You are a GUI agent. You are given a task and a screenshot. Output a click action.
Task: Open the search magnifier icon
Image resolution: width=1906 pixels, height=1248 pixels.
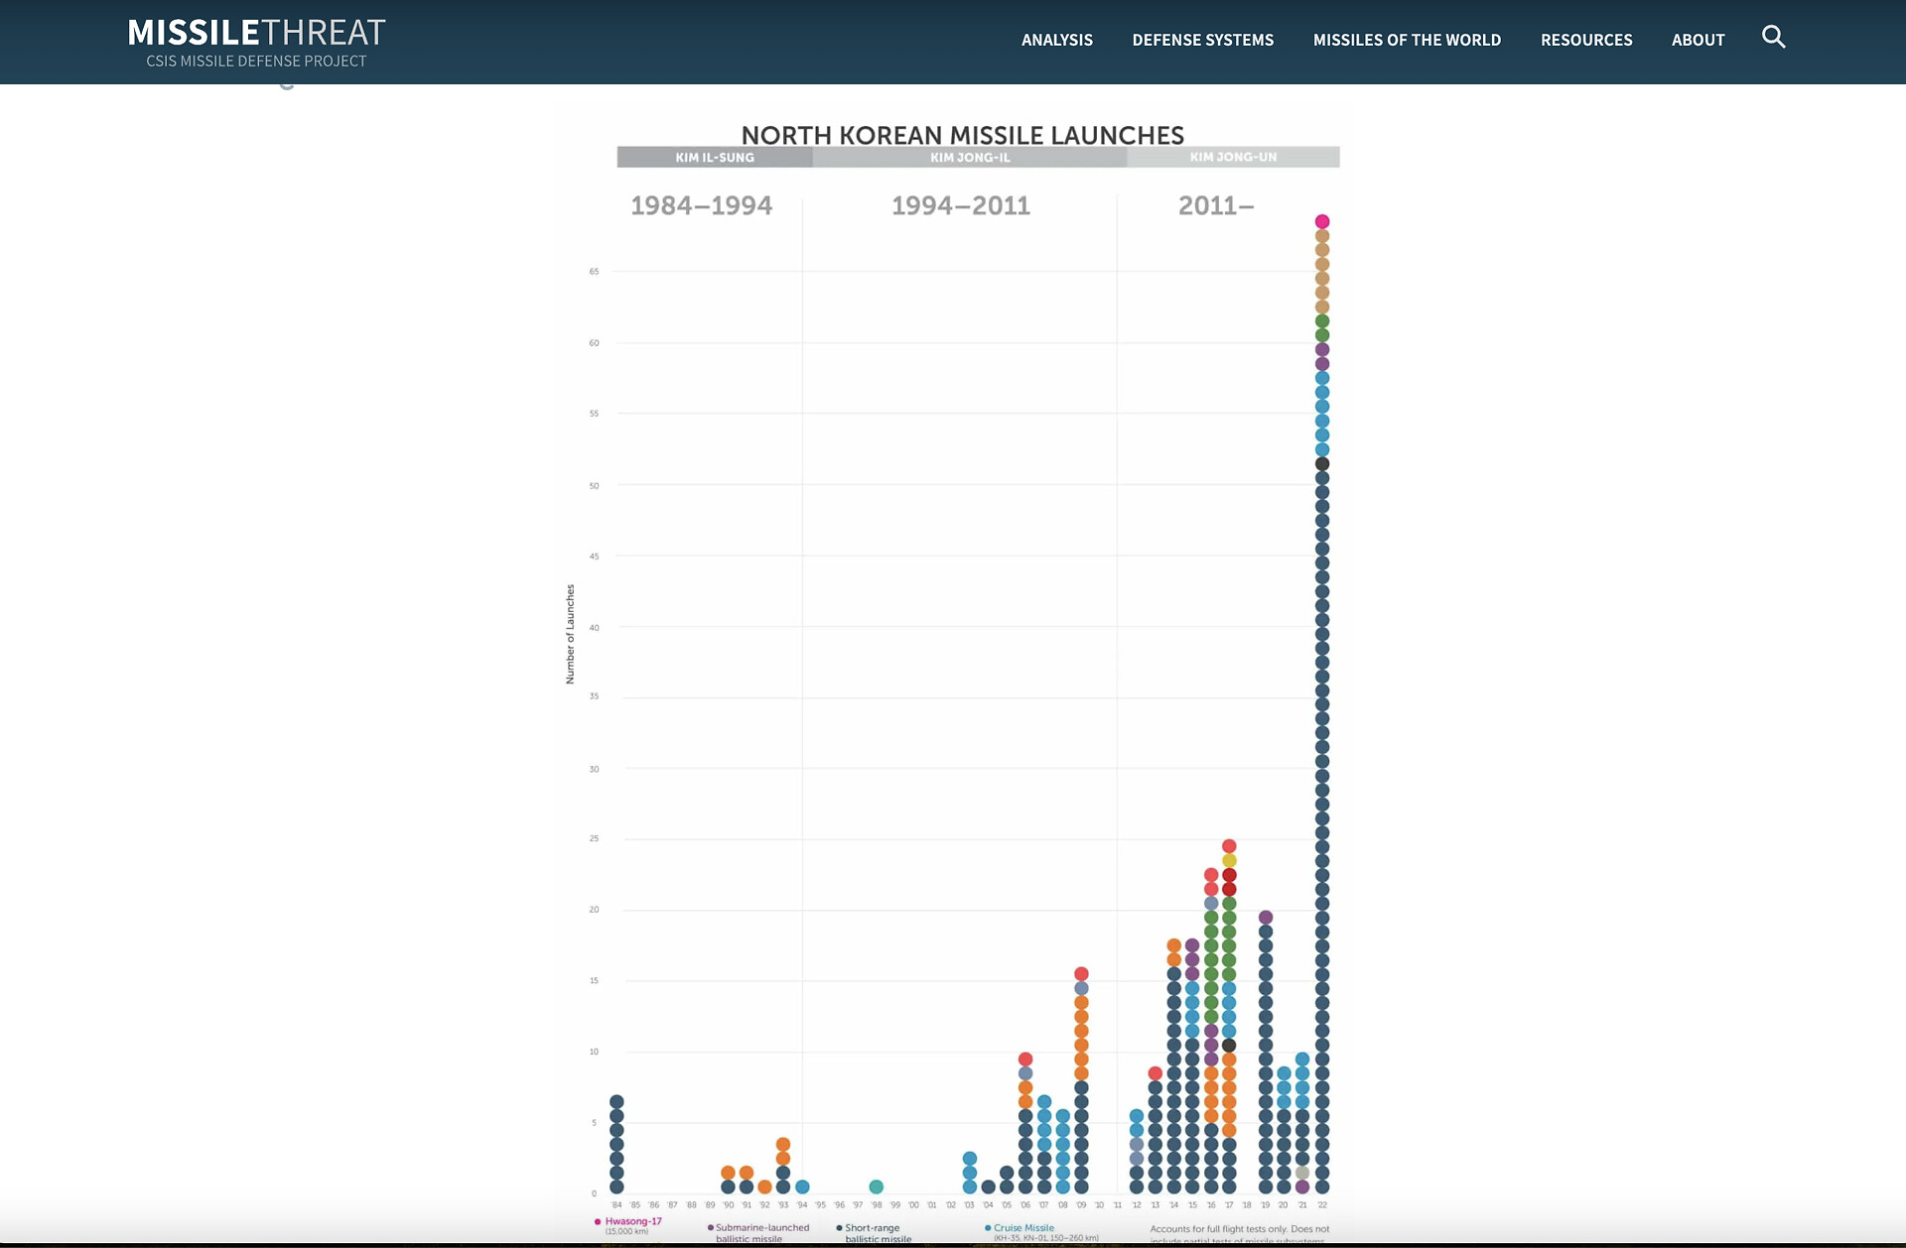click(x=1773, y=38)
